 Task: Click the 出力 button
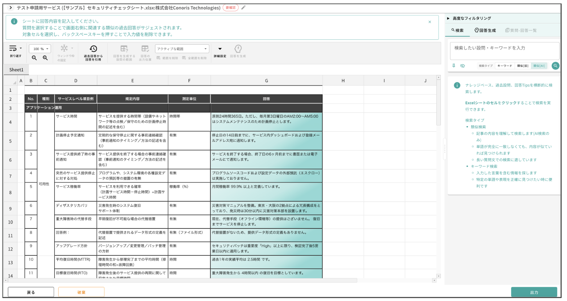point(534,292)
